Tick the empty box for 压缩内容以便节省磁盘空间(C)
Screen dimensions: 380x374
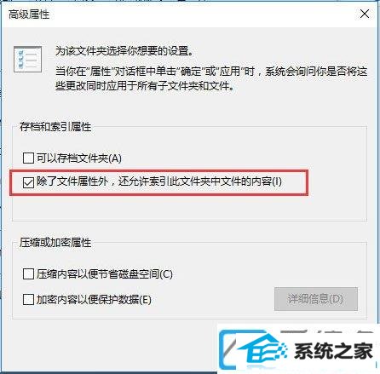pyautogui.click(x=28, y=274)
